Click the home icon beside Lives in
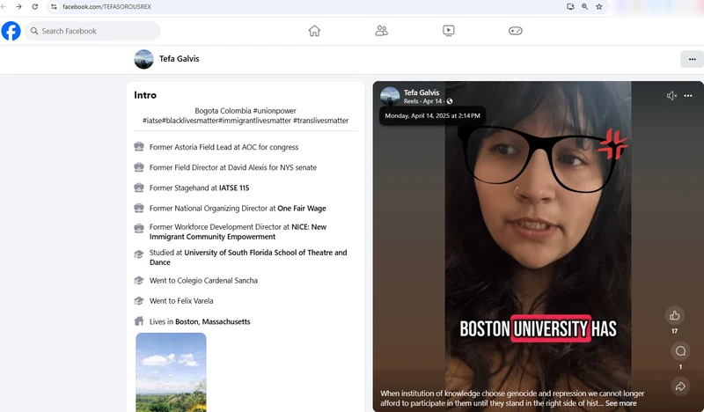 (139, 321)
